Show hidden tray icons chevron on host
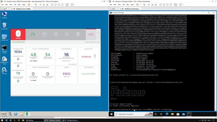 pos(200,120)
